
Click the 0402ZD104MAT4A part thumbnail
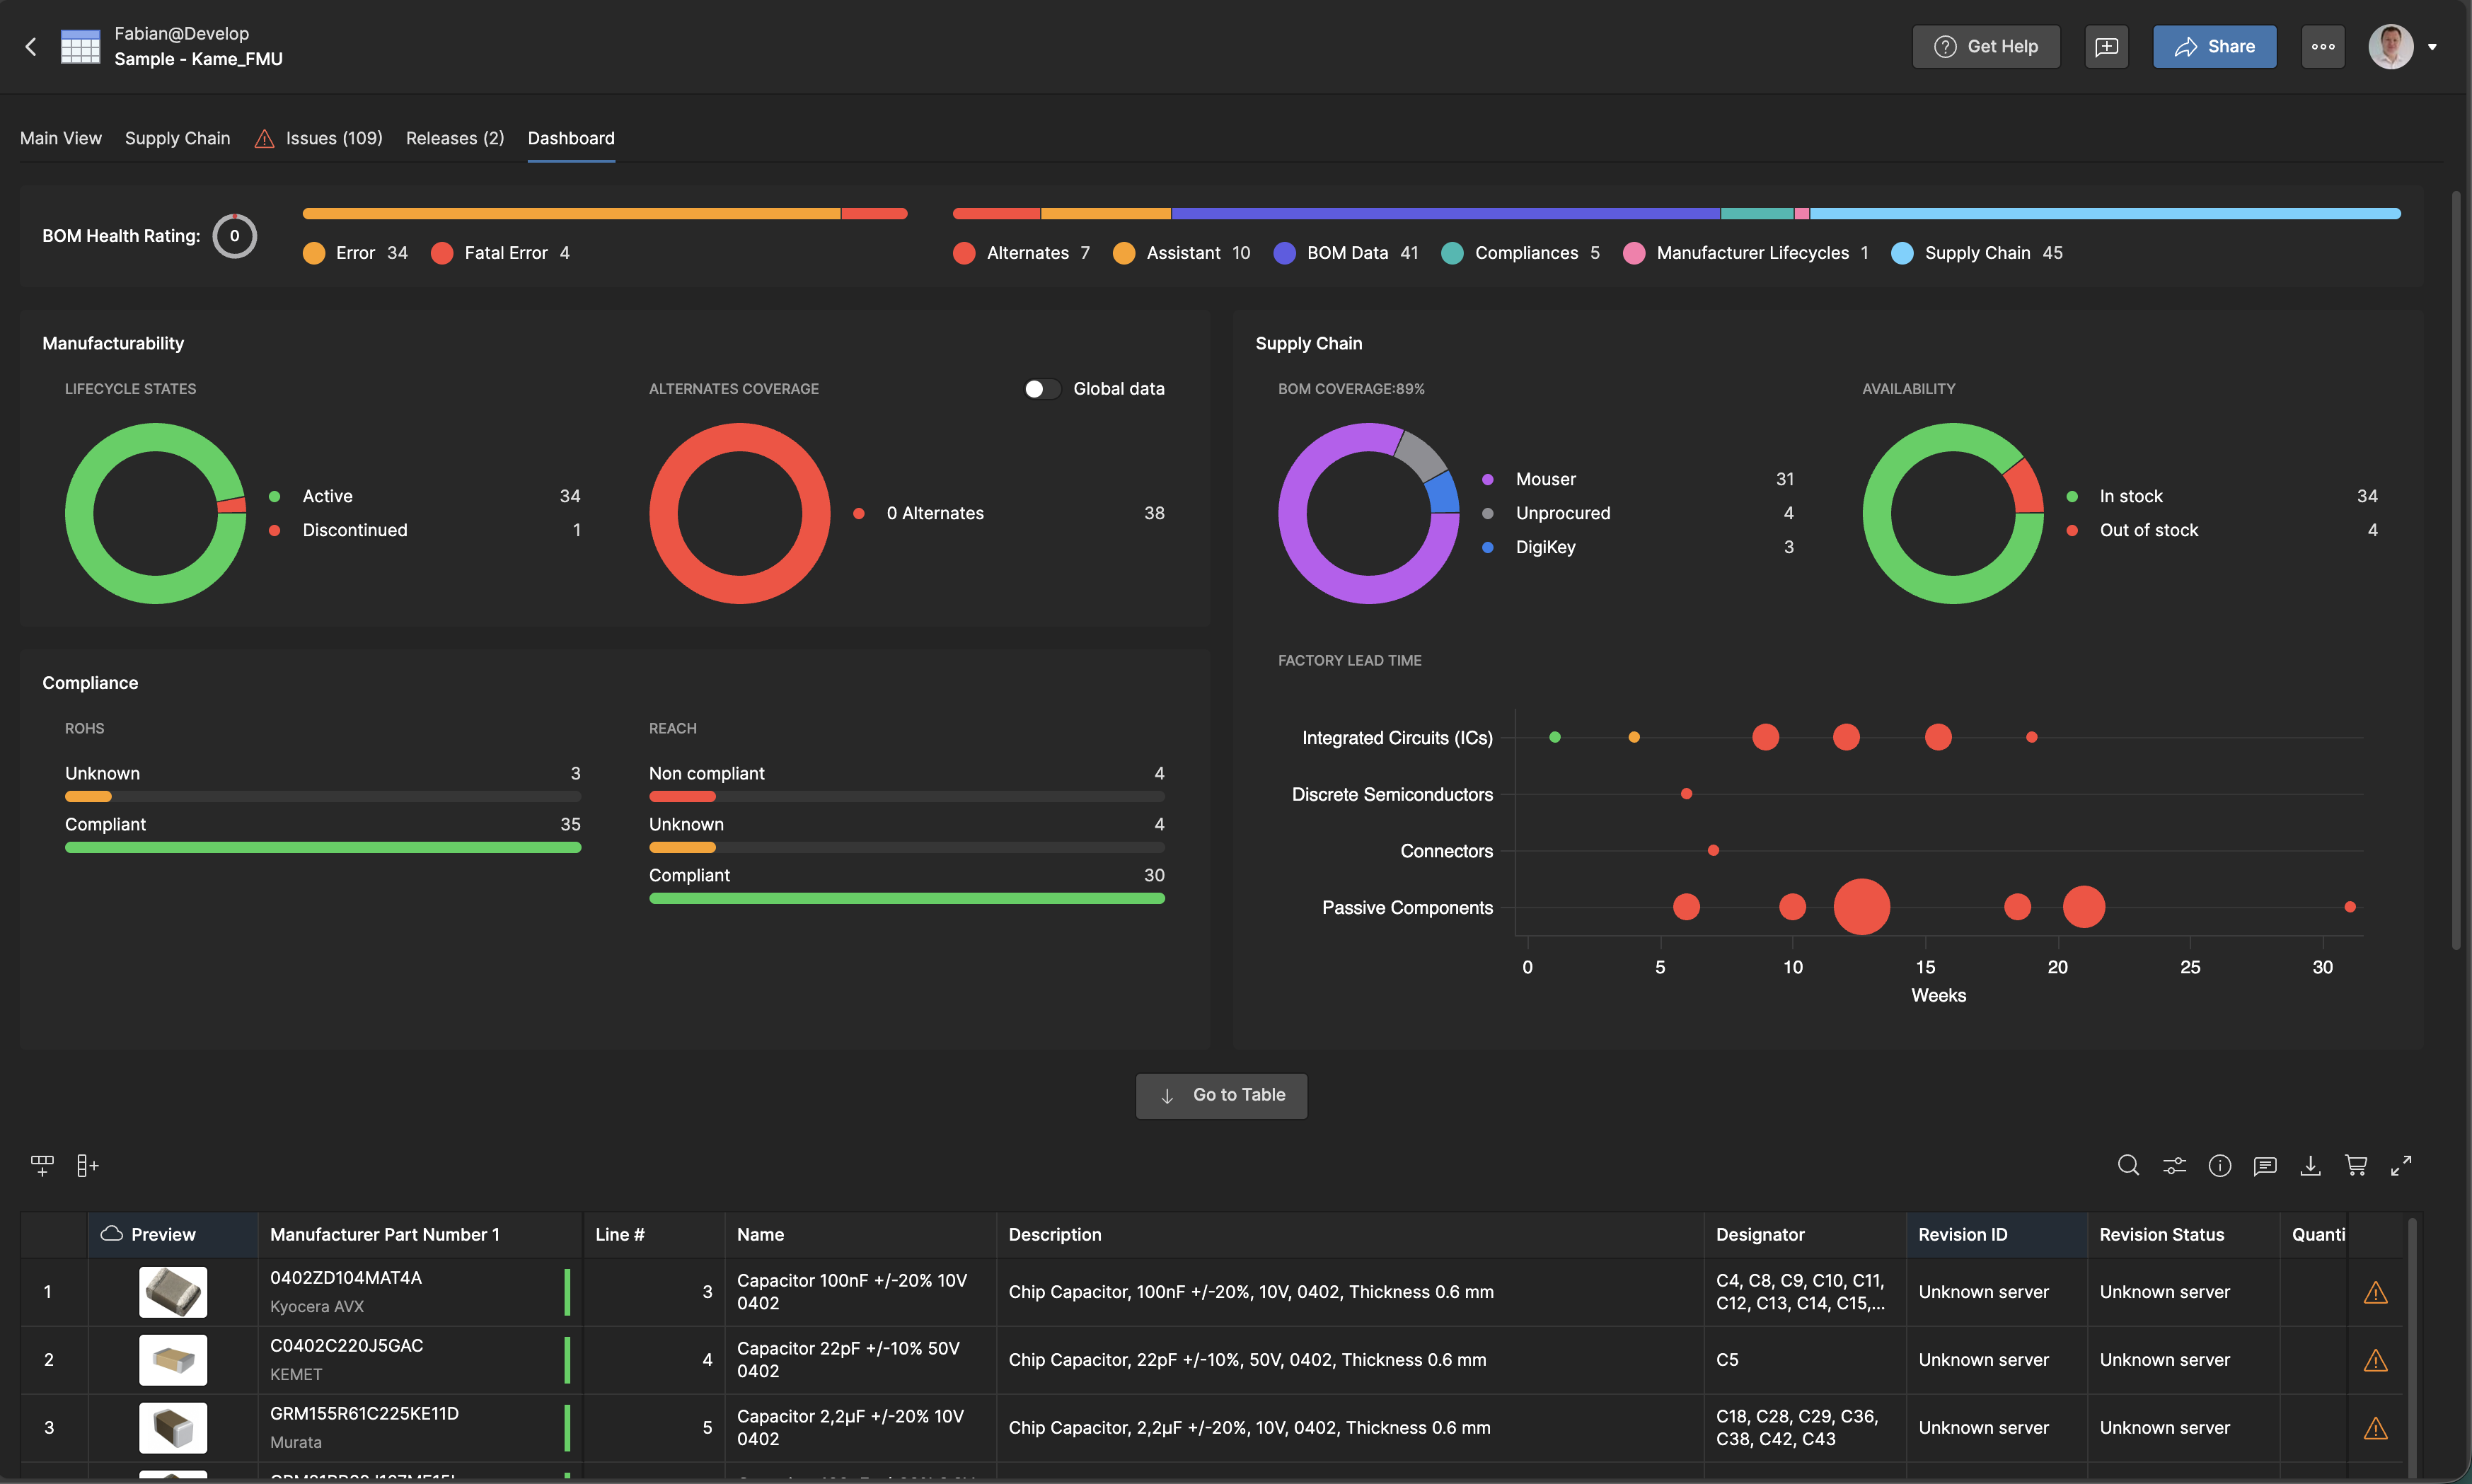coord(172,1291)
